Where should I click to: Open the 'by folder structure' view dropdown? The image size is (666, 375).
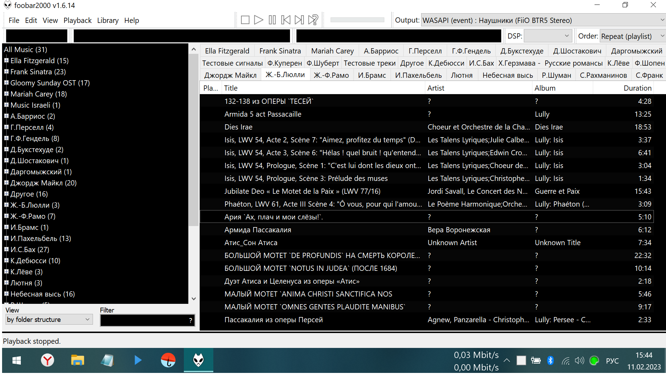(x=49, y=319)
